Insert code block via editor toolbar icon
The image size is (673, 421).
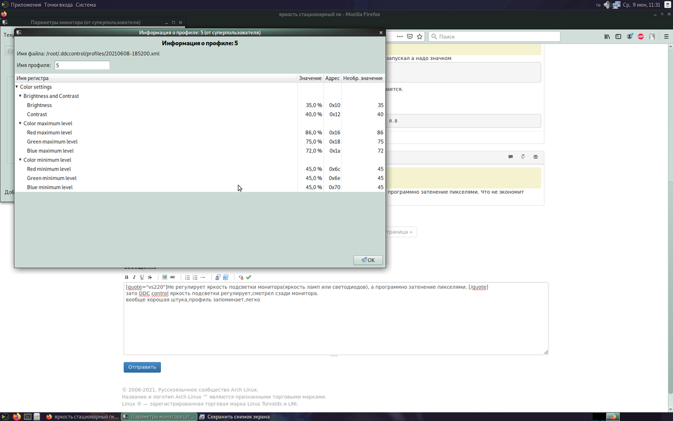pos(226,277)
